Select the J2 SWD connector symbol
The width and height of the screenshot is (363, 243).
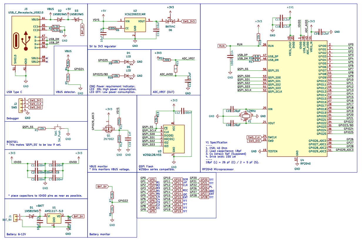20,106
